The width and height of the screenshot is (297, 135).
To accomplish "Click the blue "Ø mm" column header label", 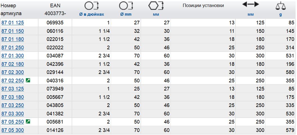I will point(126,14).
